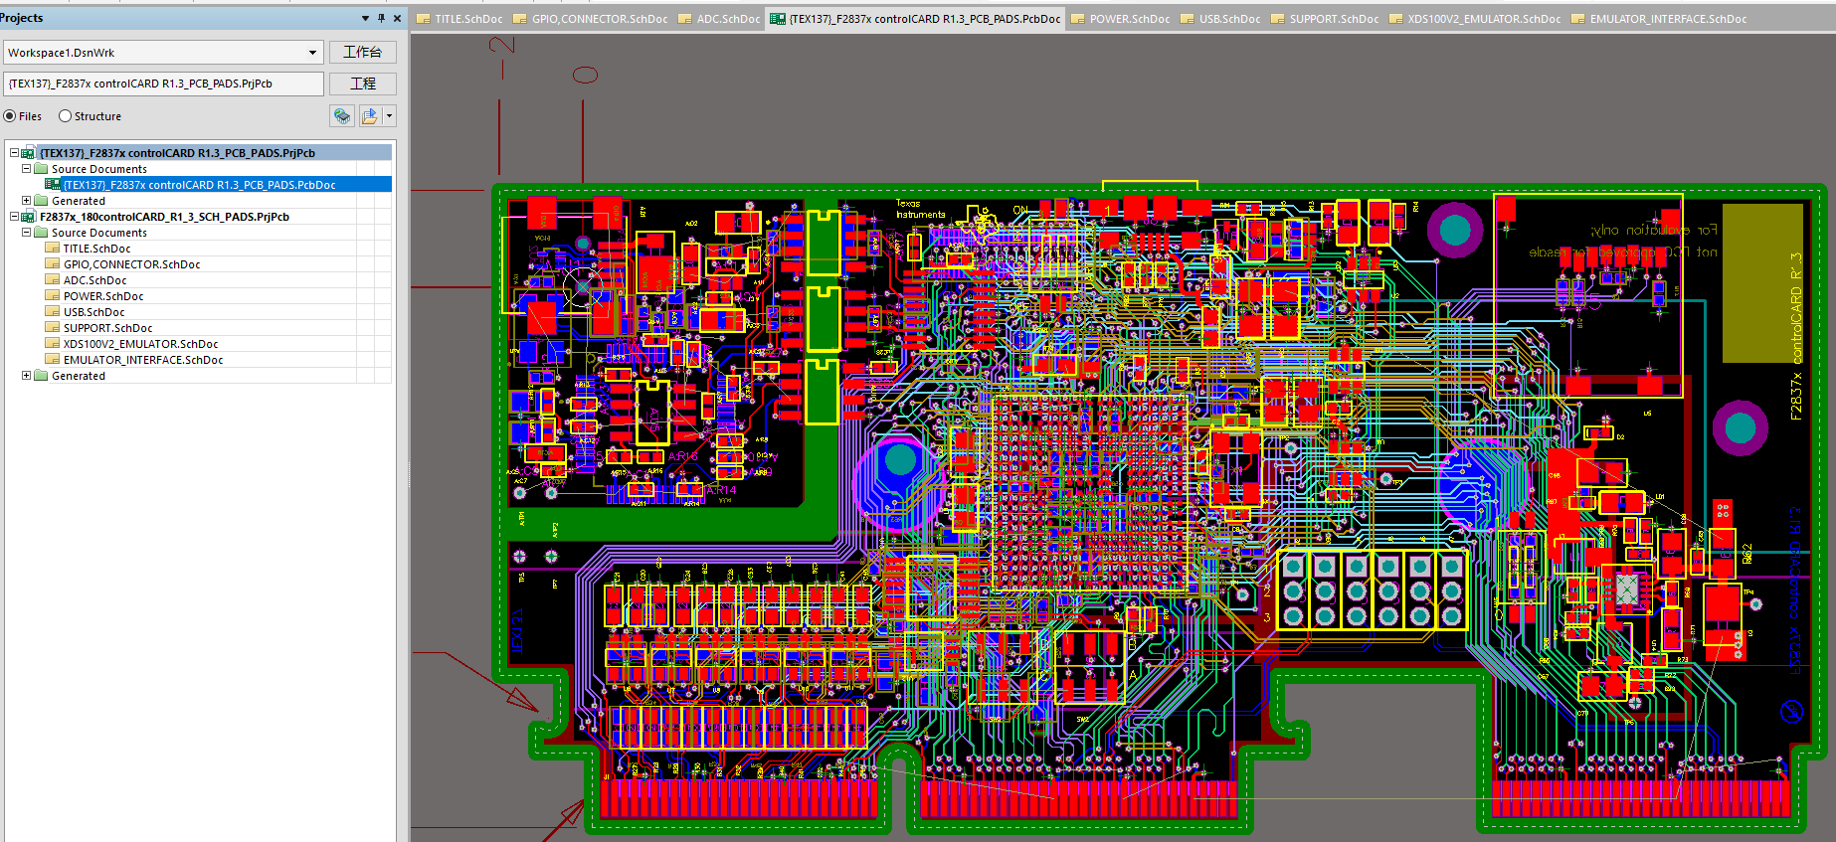Switch to the EMULATOR_INTERFACE.SchDoc tab
The height and width of the screenshot is (842, 1836).
click(1659, 19)
